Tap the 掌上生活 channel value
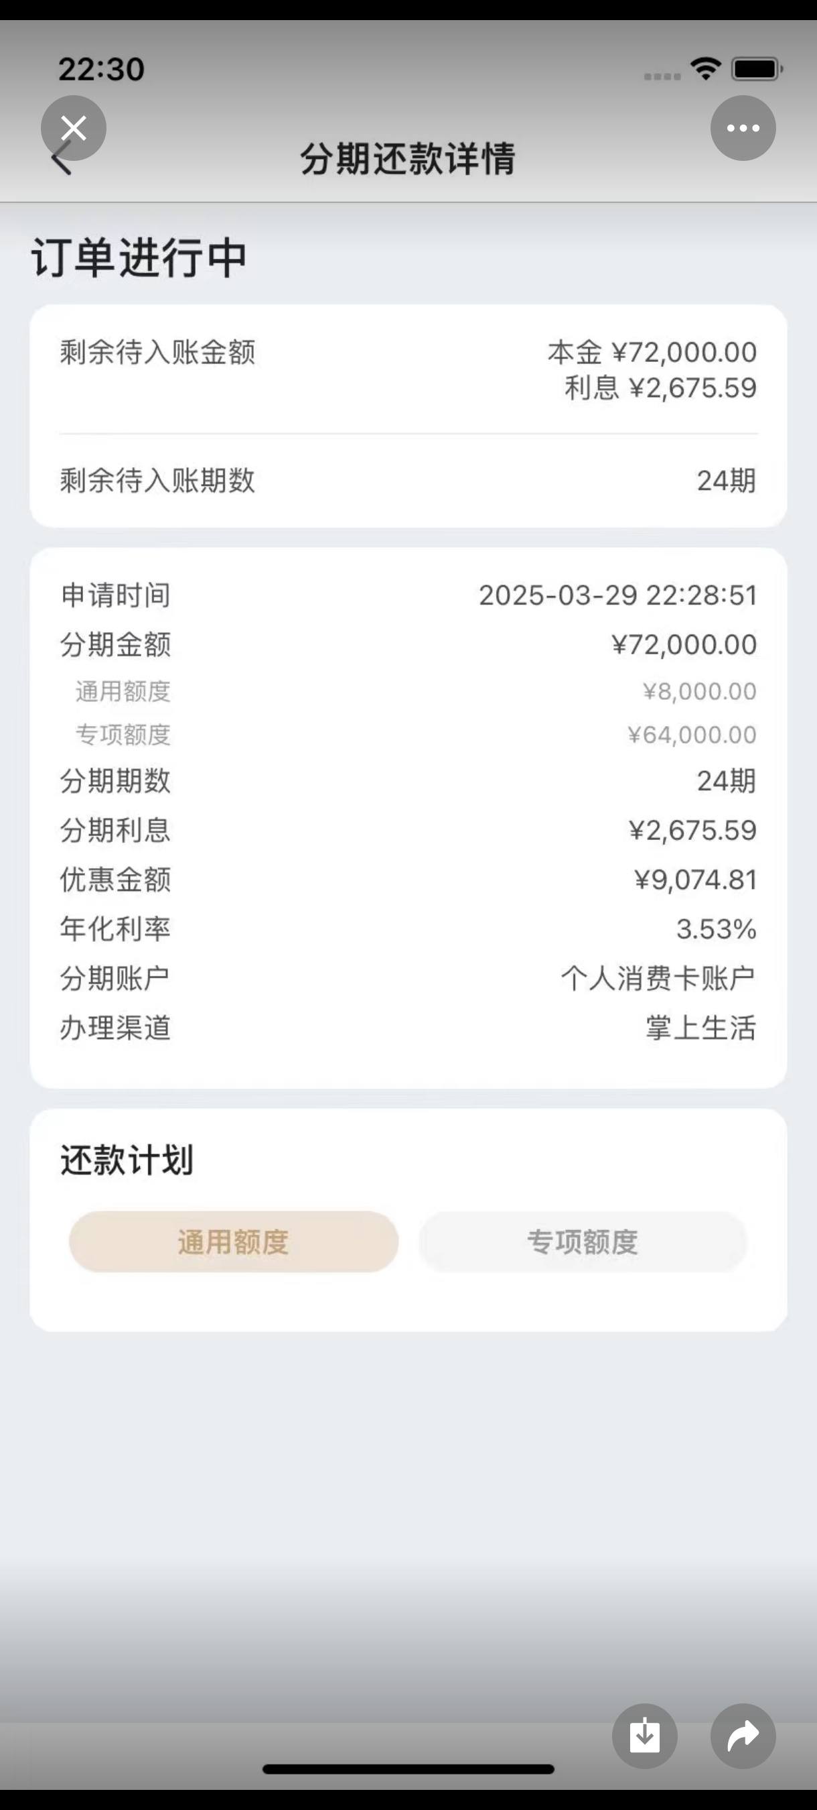 click(701, 1028)
